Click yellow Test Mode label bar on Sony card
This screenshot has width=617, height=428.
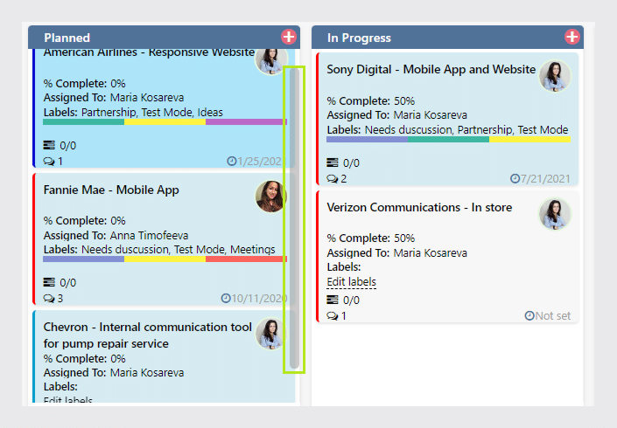point(529,140)
